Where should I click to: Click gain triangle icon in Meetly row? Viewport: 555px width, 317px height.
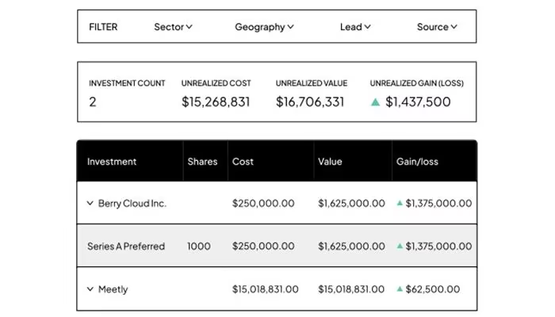click(x=400, y=288)
